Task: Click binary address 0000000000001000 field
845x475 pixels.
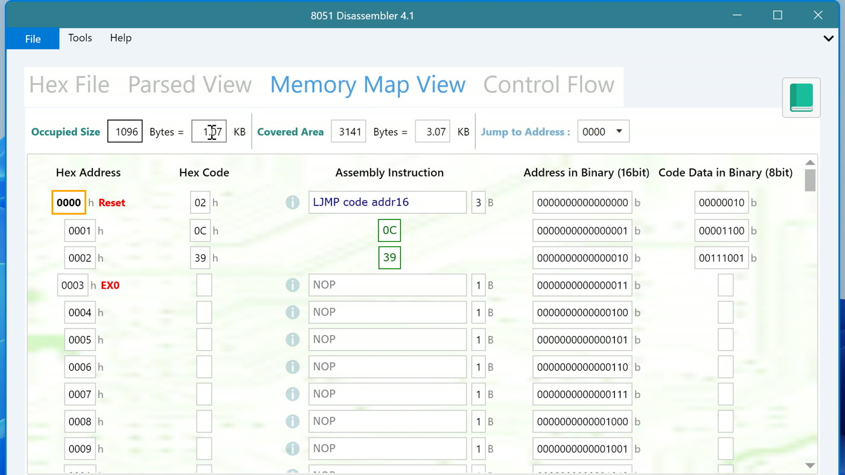Action: (x=582, y=421)
